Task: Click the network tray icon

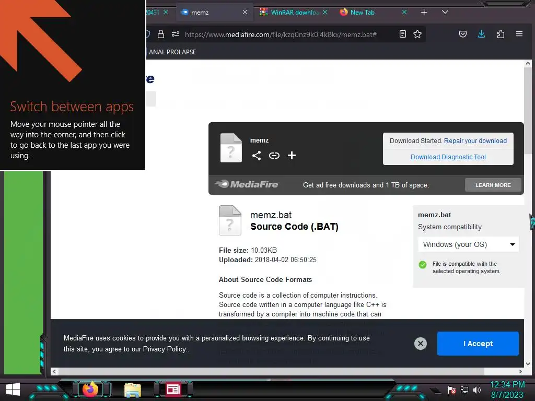Action: click(464, 390)
